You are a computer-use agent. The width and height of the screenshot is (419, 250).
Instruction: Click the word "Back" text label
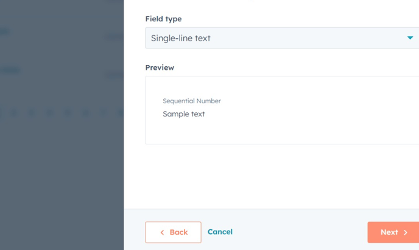tap(178, 232)
